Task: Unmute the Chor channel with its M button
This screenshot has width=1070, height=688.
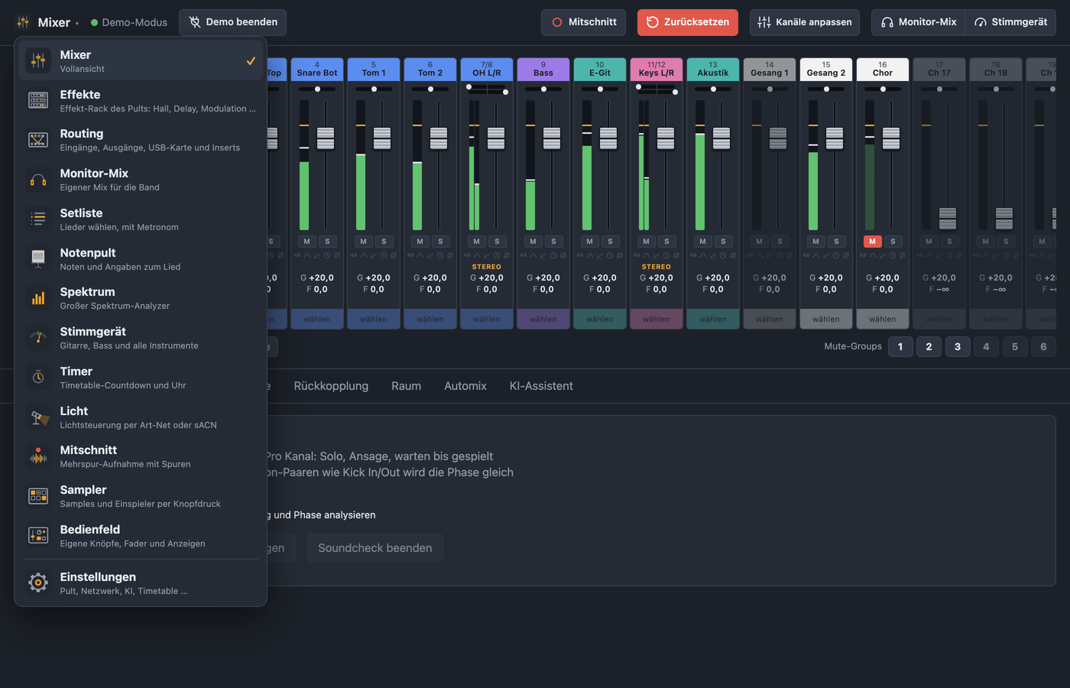Action: click(872, 242)
